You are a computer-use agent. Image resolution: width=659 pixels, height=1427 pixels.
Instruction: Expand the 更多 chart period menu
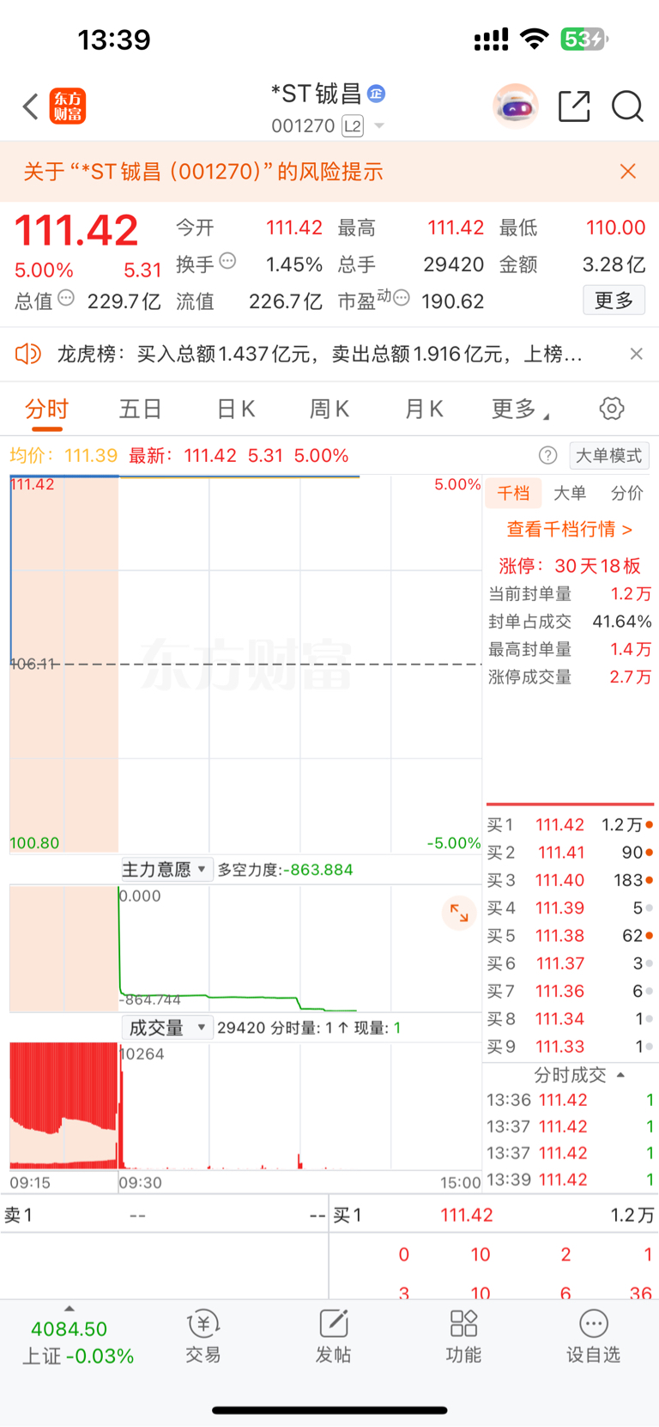click(520, 409)
